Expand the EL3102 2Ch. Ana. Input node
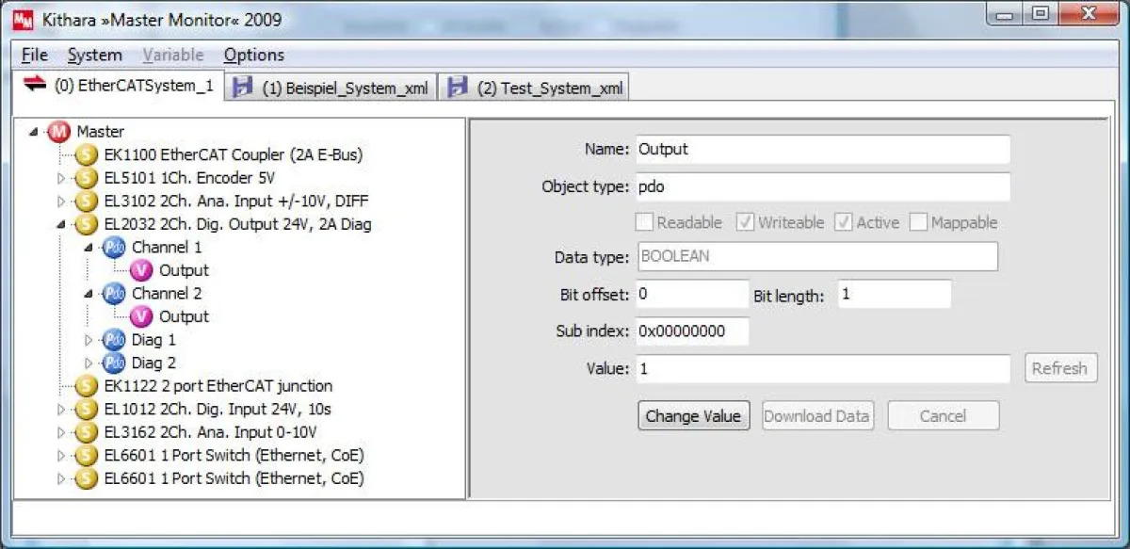The width and height of the screenshot is (1130, 549). pos(62,202)
